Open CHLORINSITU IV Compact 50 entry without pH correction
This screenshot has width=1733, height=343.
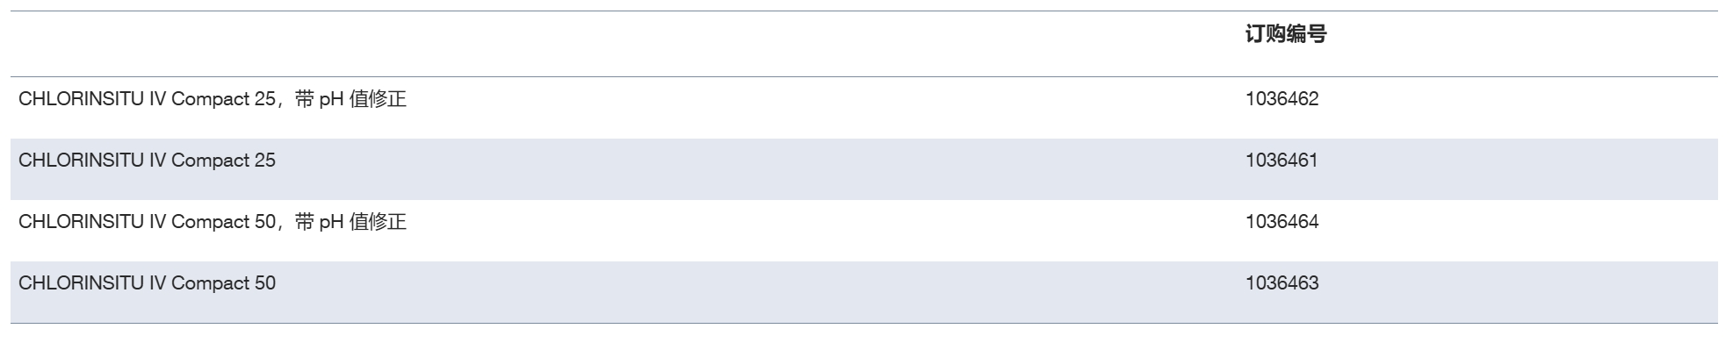coord(147,283)
